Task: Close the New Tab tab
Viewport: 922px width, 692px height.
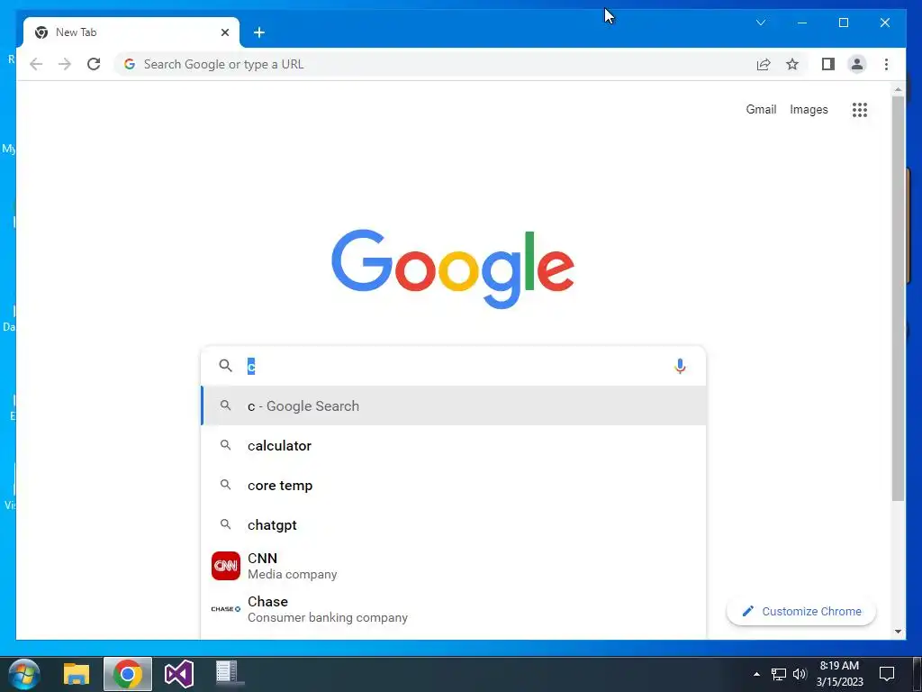Action: click(x=224, y=32)
